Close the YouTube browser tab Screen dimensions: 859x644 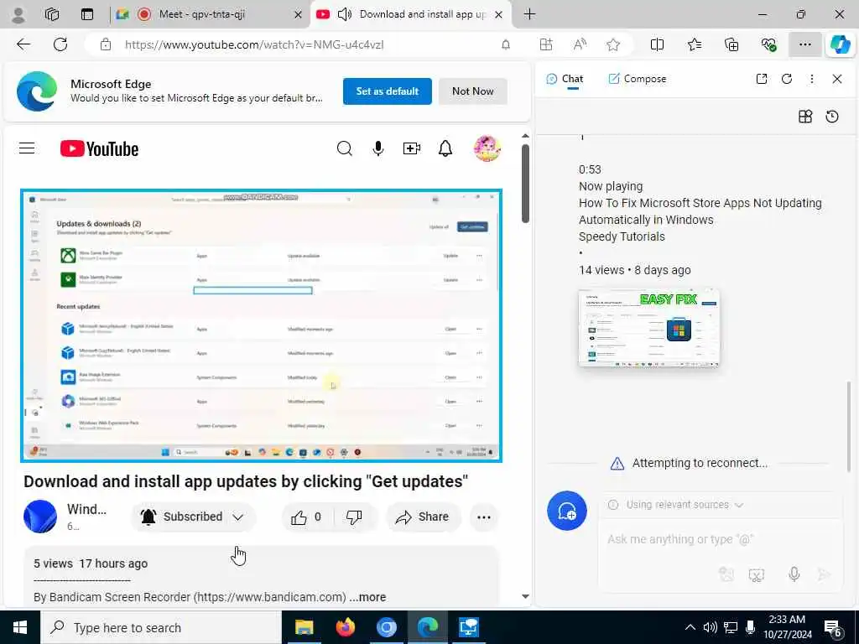coord(498,15)
